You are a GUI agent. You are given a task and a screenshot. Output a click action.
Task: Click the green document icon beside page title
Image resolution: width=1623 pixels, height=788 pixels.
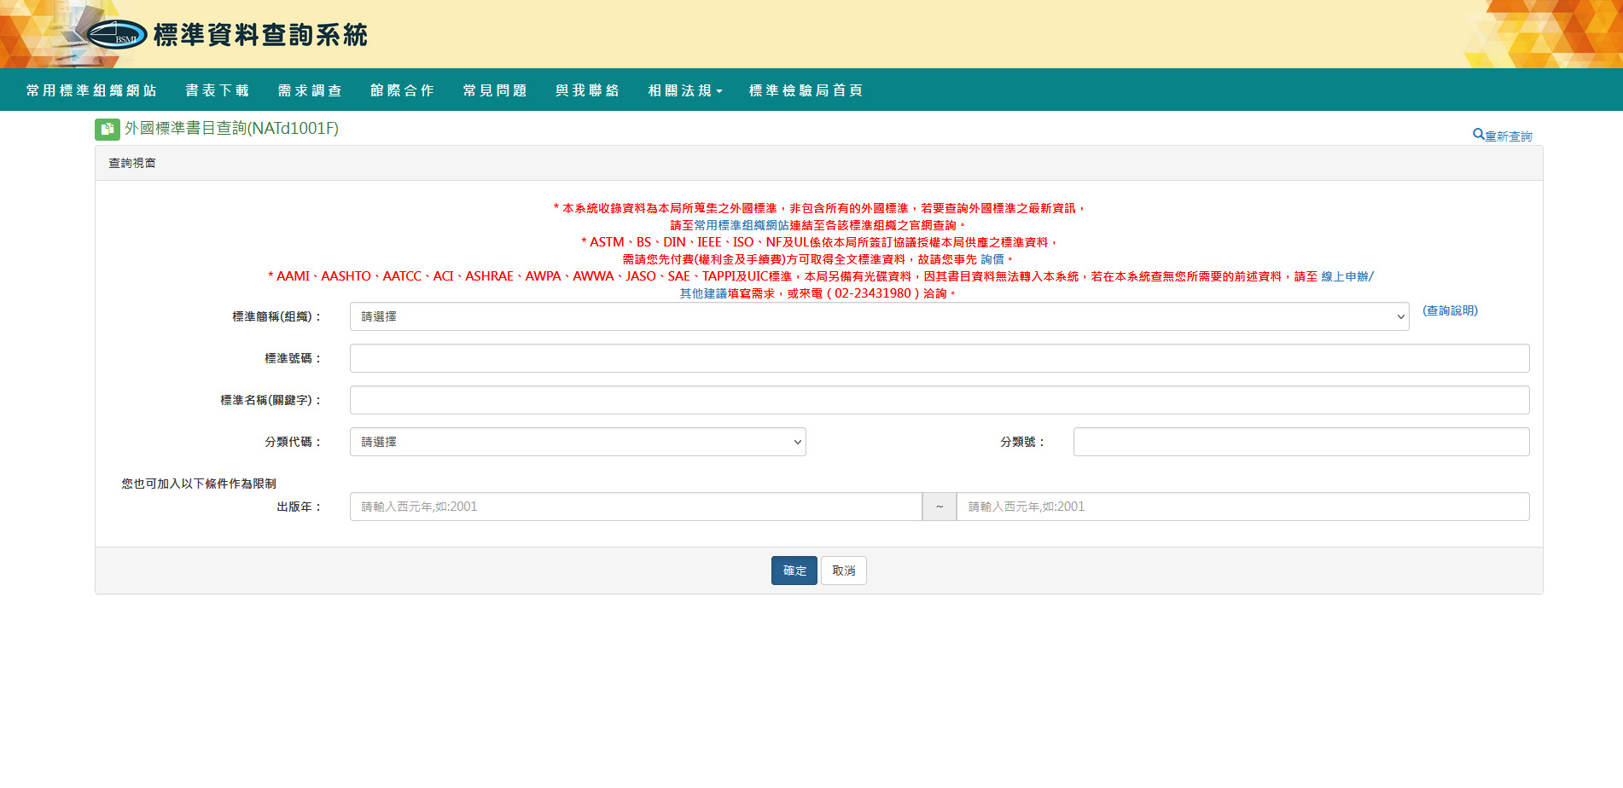click(x=107, y=129)
